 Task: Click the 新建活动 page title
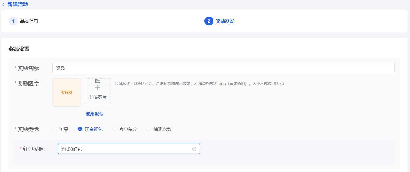click(18, 5)
